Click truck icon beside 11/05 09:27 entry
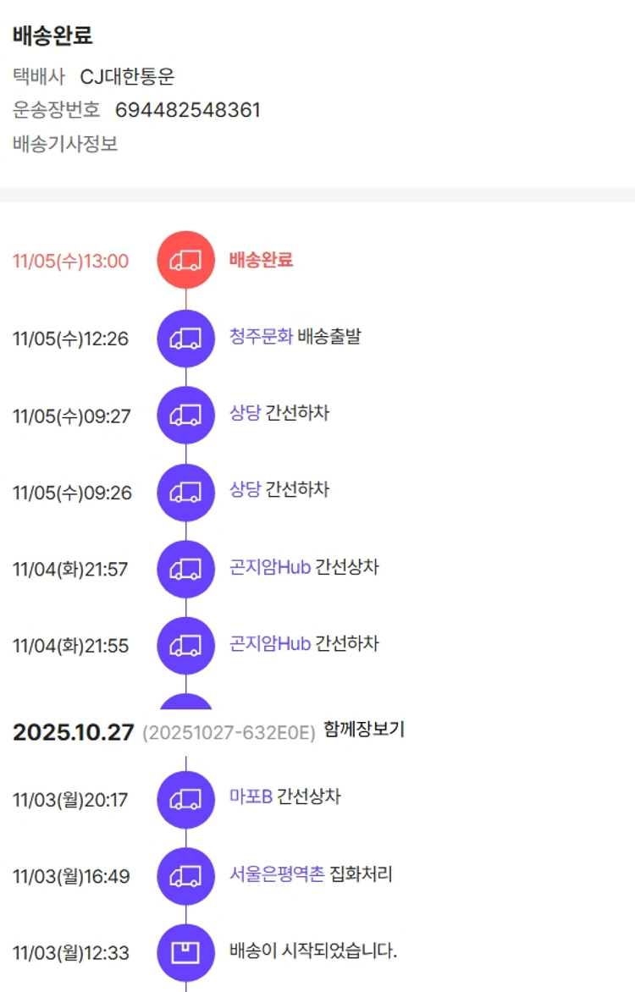 point(185,415)
